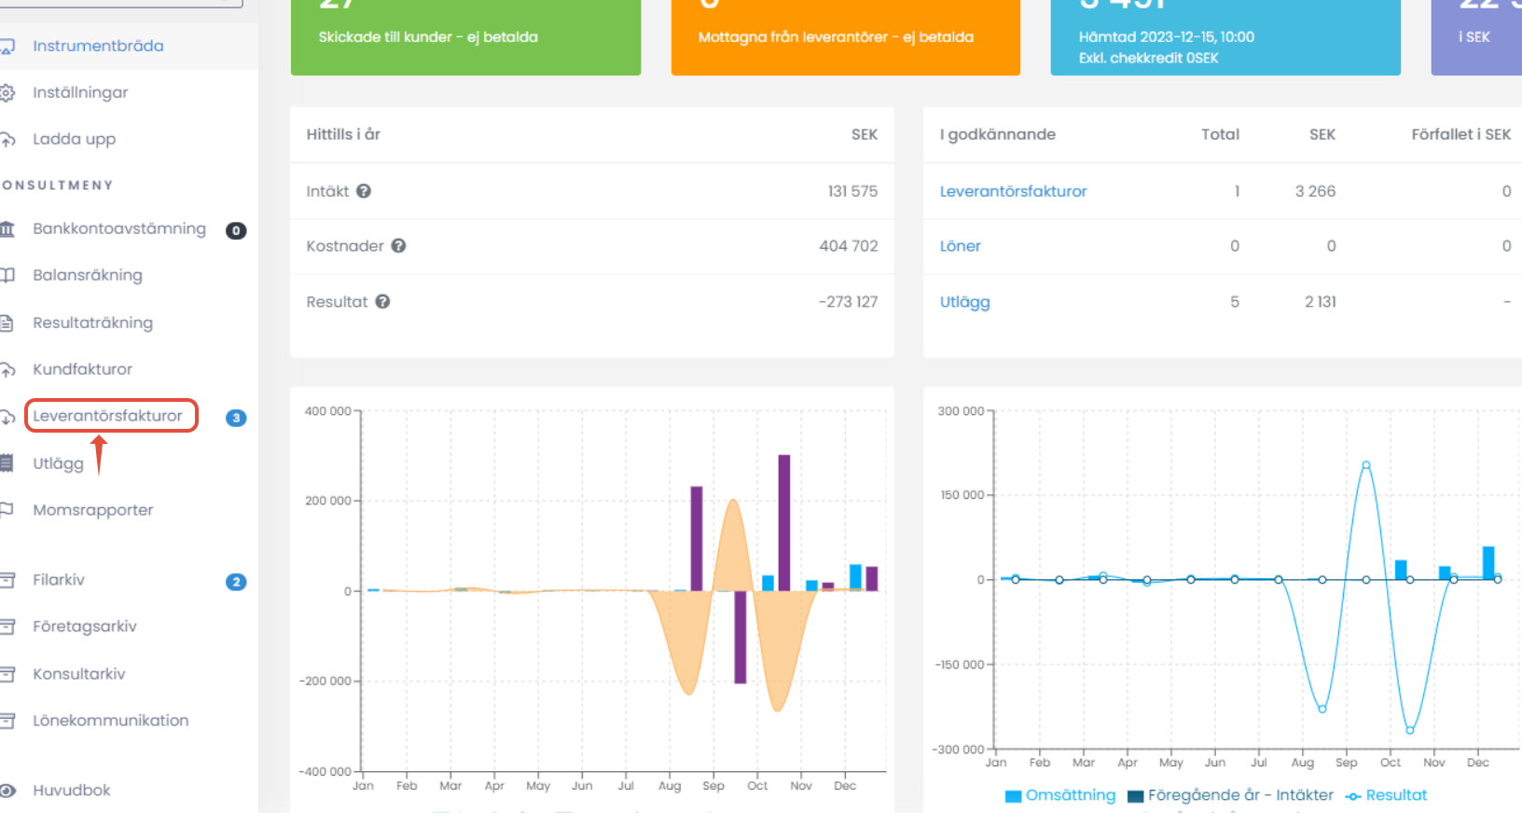Go to Bankkontoavstämning
This screenshot has width=1522, height=813.
[119, 228]
